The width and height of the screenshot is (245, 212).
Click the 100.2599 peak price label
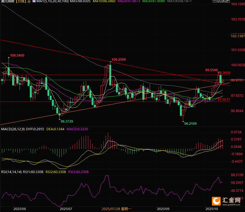(119, 59)
